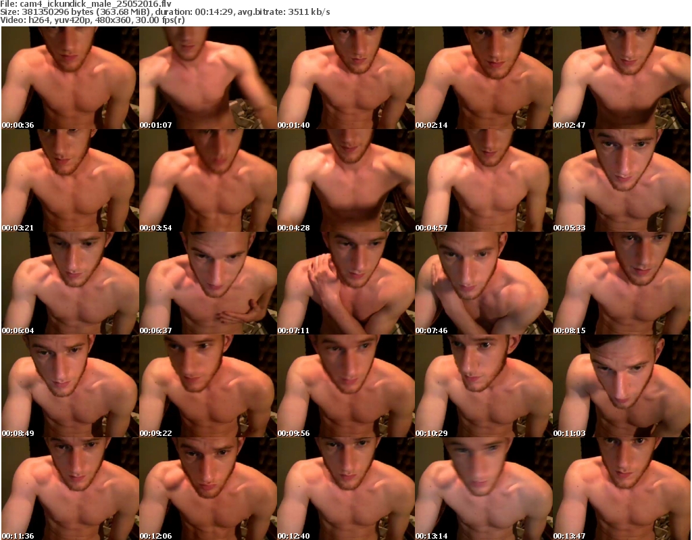Select the frame stamped 00:11:03
Viewport: 692px width, 540px height.
point(622,386)
